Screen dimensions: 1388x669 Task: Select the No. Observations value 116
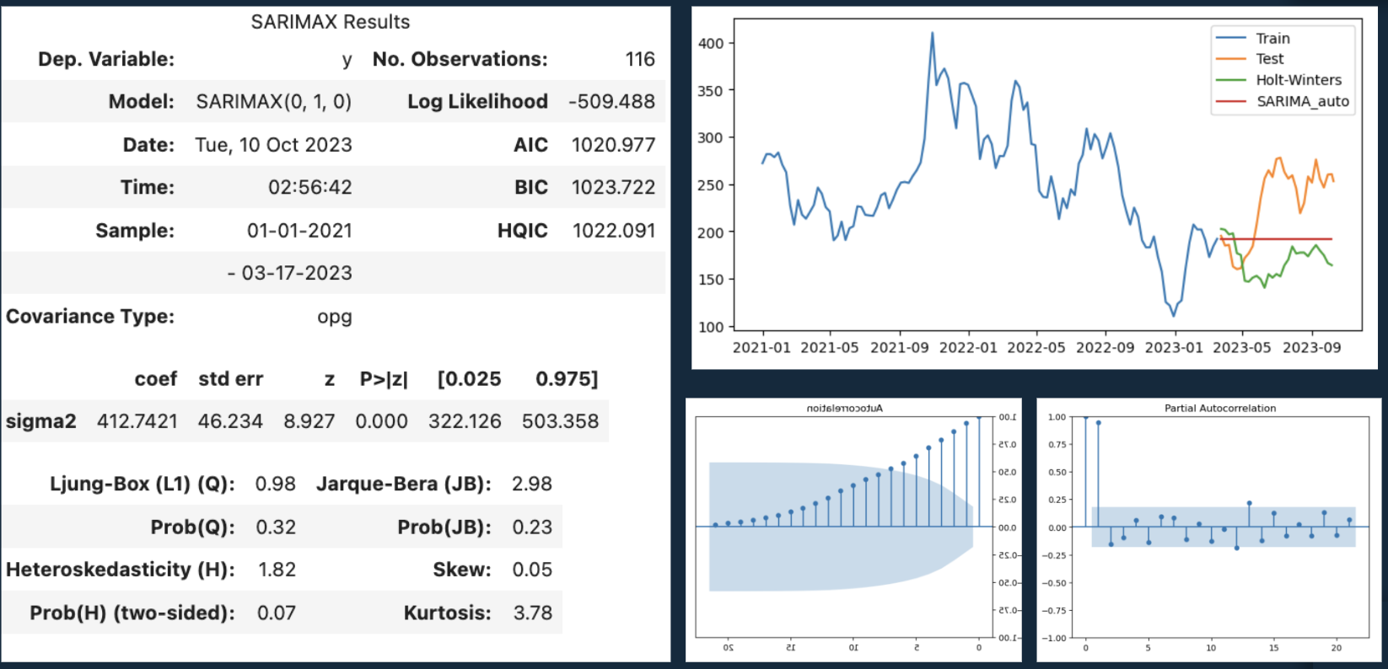point(640,59)
